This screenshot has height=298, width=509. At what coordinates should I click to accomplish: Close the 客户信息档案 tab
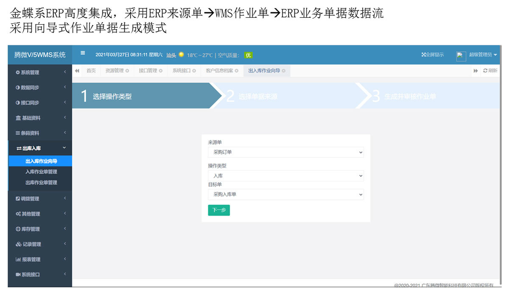click(237, 71)
